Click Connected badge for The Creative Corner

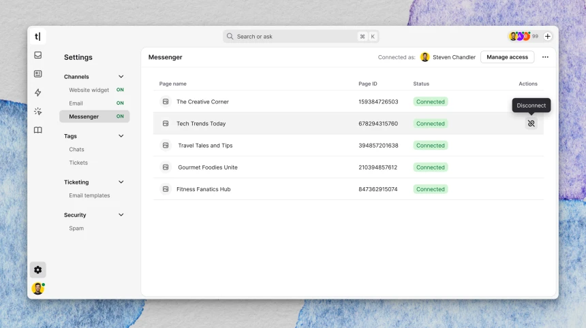[431, 101]
